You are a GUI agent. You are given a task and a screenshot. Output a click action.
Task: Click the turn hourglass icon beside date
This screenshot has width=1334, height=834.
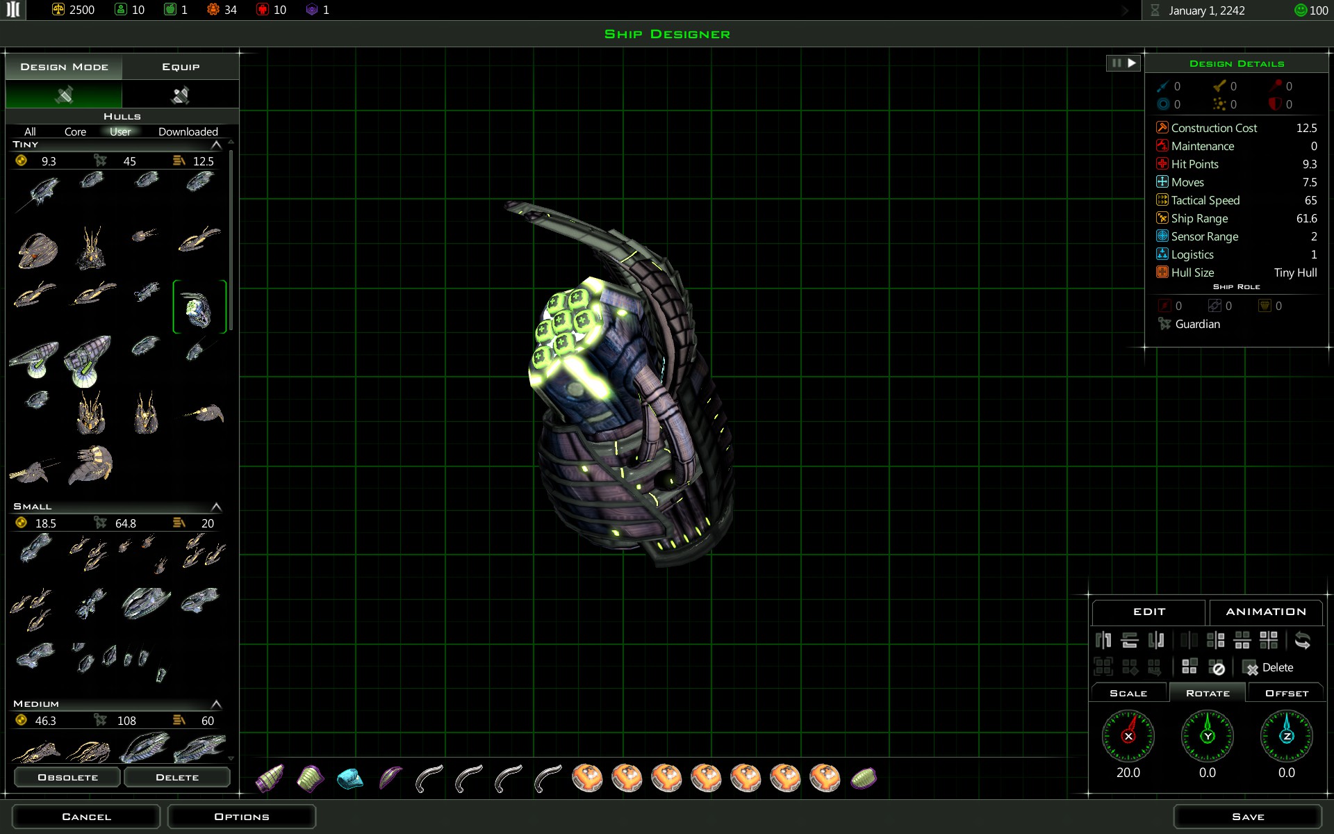[1155, 10]
